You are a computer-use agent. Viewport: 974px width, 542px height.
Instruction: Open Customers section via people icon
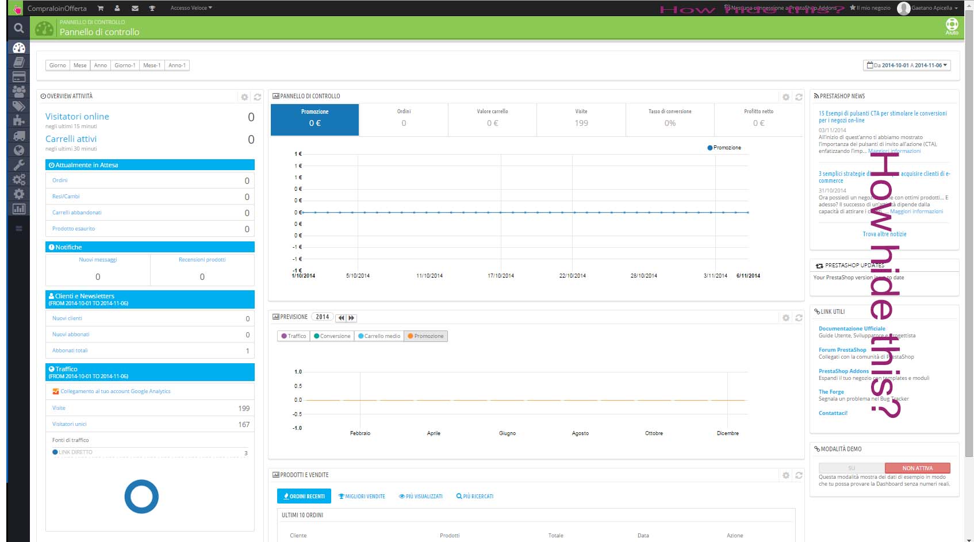(x=19, y=91)
